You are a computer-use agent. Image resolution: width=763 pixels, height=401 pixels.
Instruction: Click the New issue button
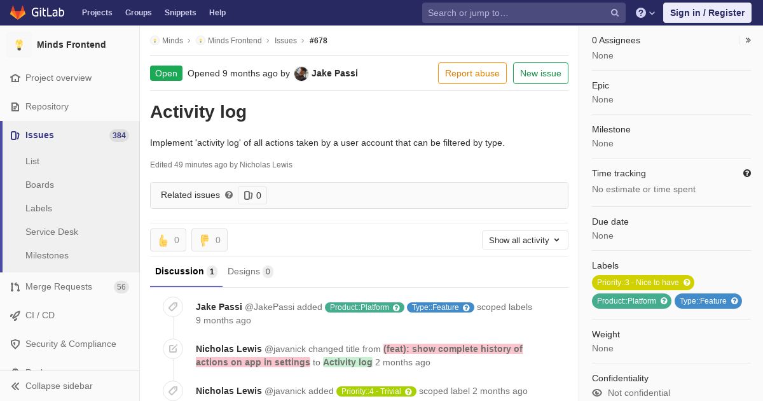(x=540, y=73)
